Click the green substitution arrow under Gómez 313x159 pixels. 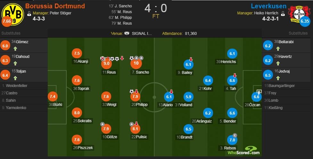[15, 49]
